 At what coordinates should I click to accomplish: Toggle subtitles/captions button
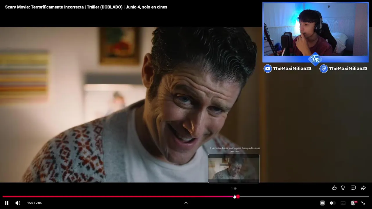coord(343,203)
